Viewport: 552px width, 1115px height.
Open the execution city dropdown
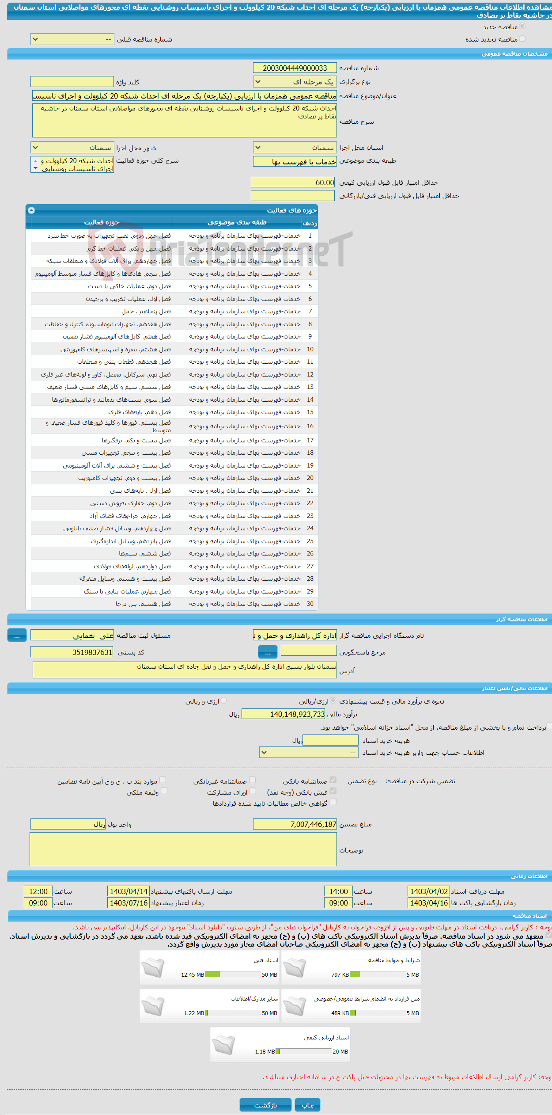coord(72,148)
